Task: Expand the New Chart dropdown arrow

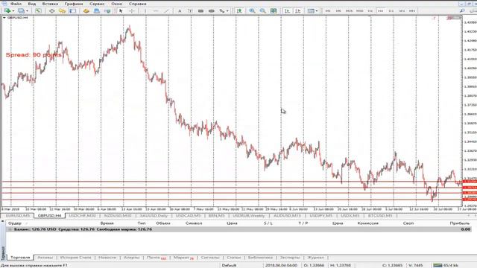Action: click(x=13, y=11)
